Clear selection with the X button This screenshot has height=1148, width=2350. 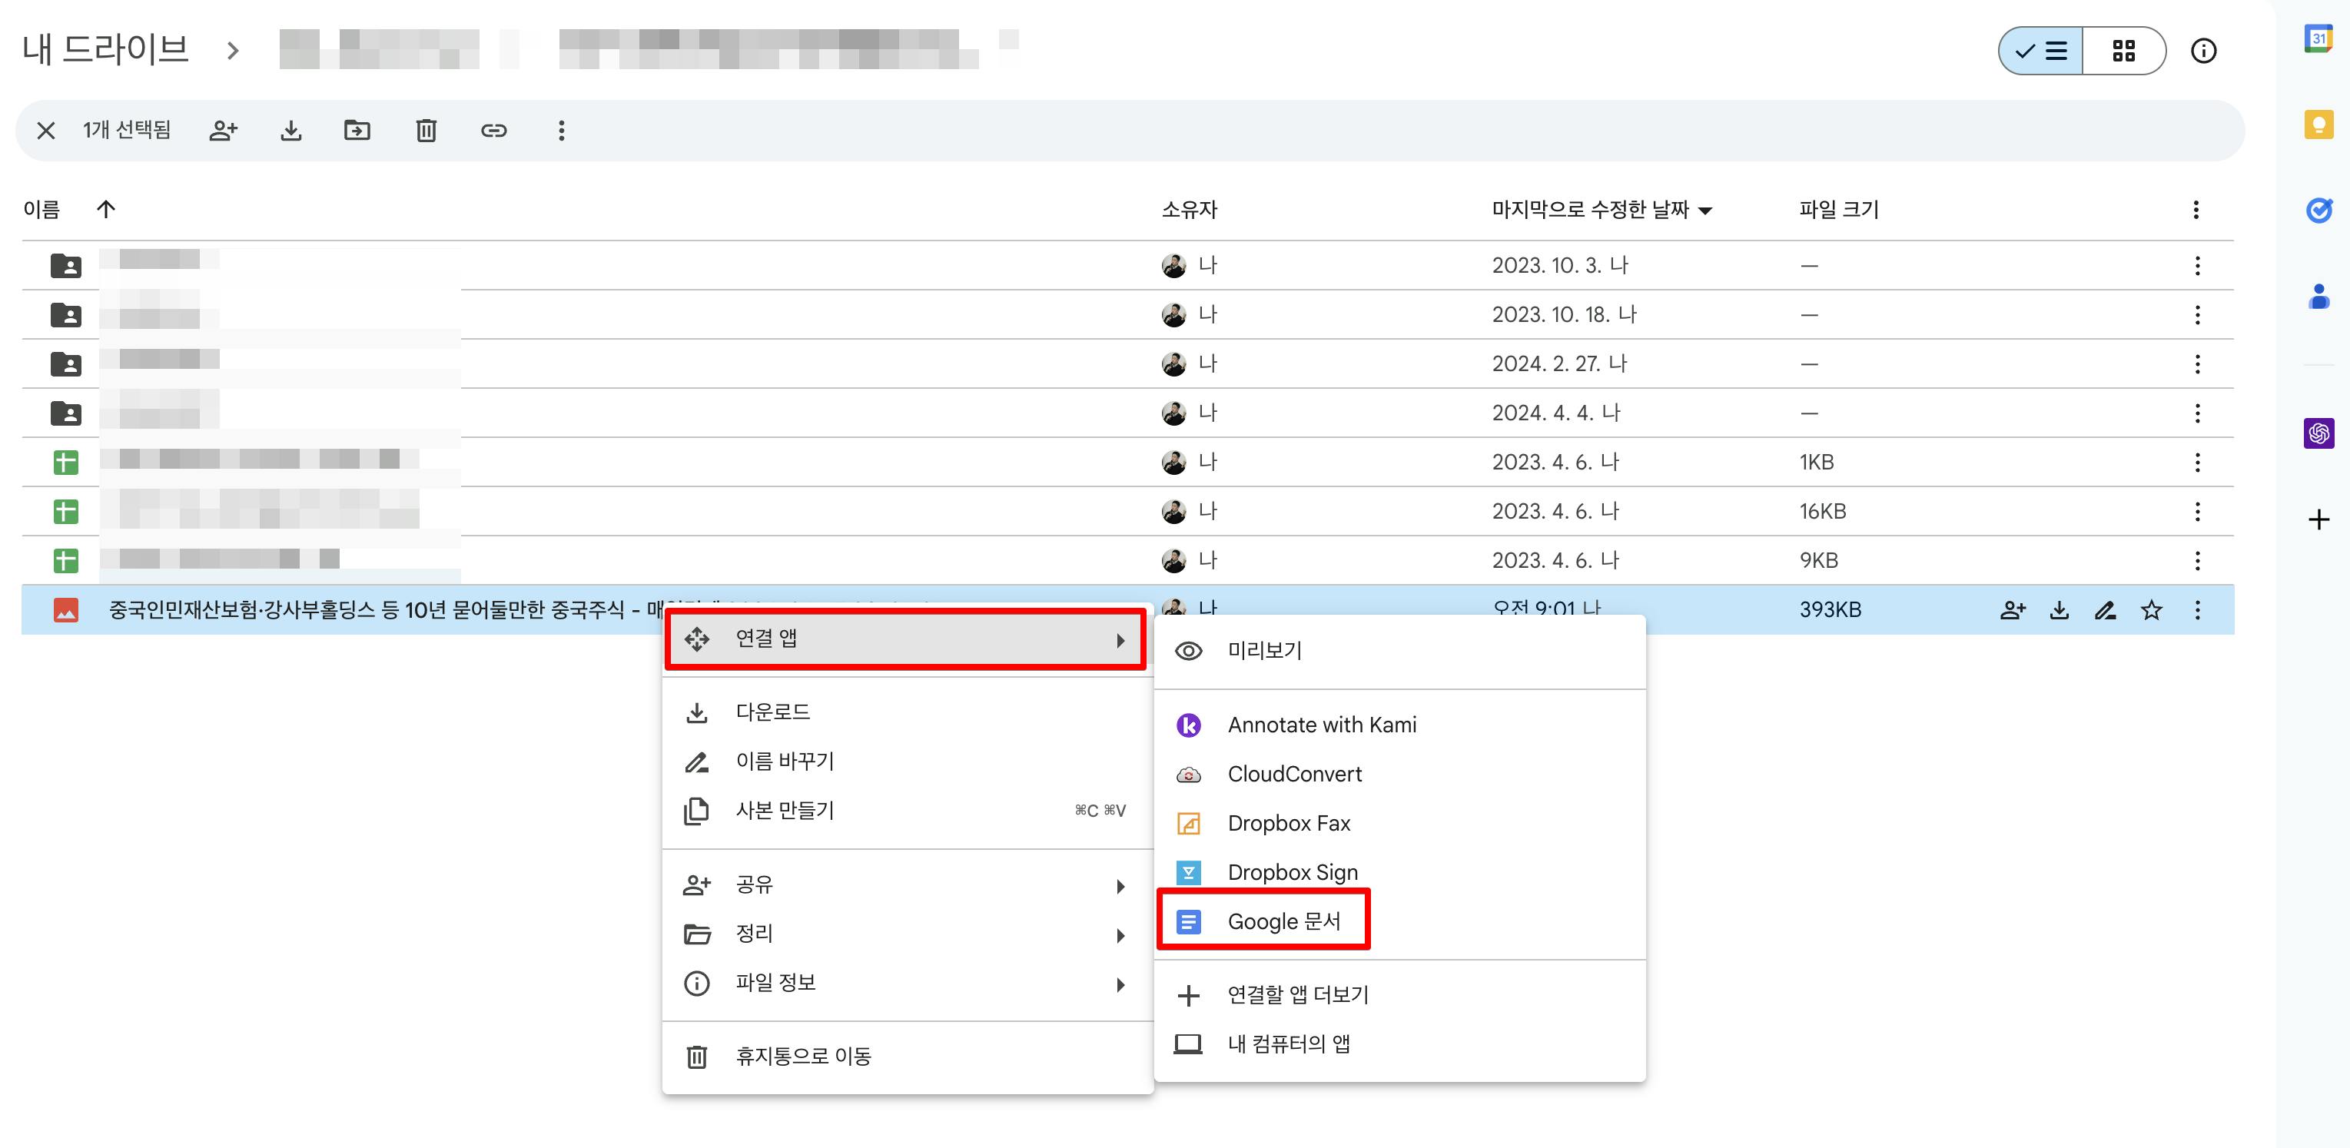pyautogui.click(x=45, y=131)
